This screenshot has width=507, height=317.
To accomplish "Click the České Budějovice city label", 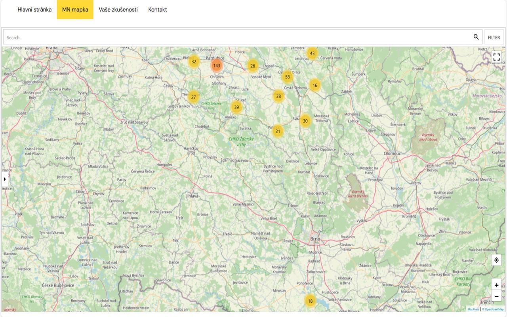I will click(x=58, y=285).
